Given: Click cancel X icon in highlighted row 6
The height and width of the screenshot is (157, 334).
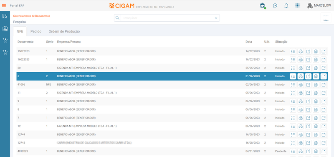Looking at the screenshot, I should click(324, 76).
